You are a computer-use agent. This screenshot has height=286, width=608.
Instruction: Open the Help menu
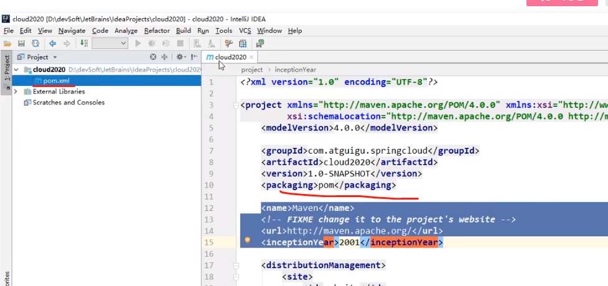pyautogui.click(x=295, y=30)
